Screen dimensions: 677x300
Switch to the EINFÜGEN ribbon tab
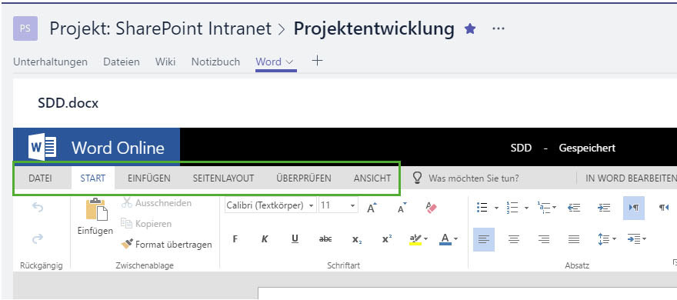click(149, 178)
